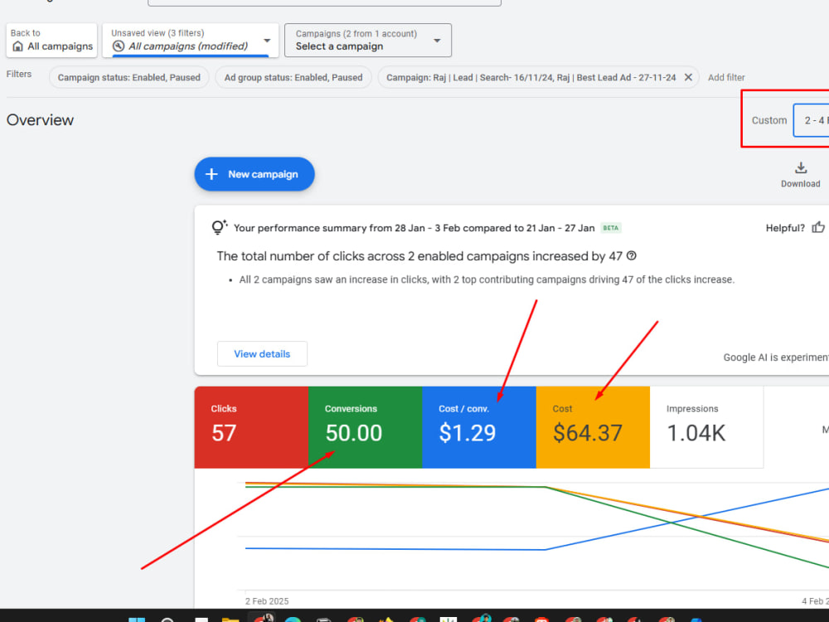Click the lightbulb insights icon
Image resolution: width=829 pixels, height=622 pixels.
pos(220,227)
